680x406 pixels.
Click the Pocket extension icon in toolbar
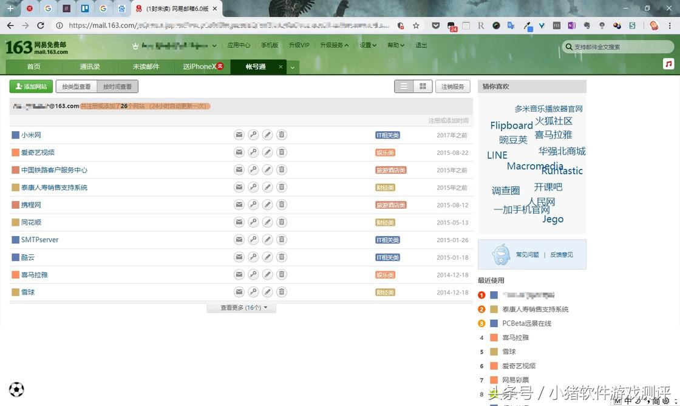(436, 25)
